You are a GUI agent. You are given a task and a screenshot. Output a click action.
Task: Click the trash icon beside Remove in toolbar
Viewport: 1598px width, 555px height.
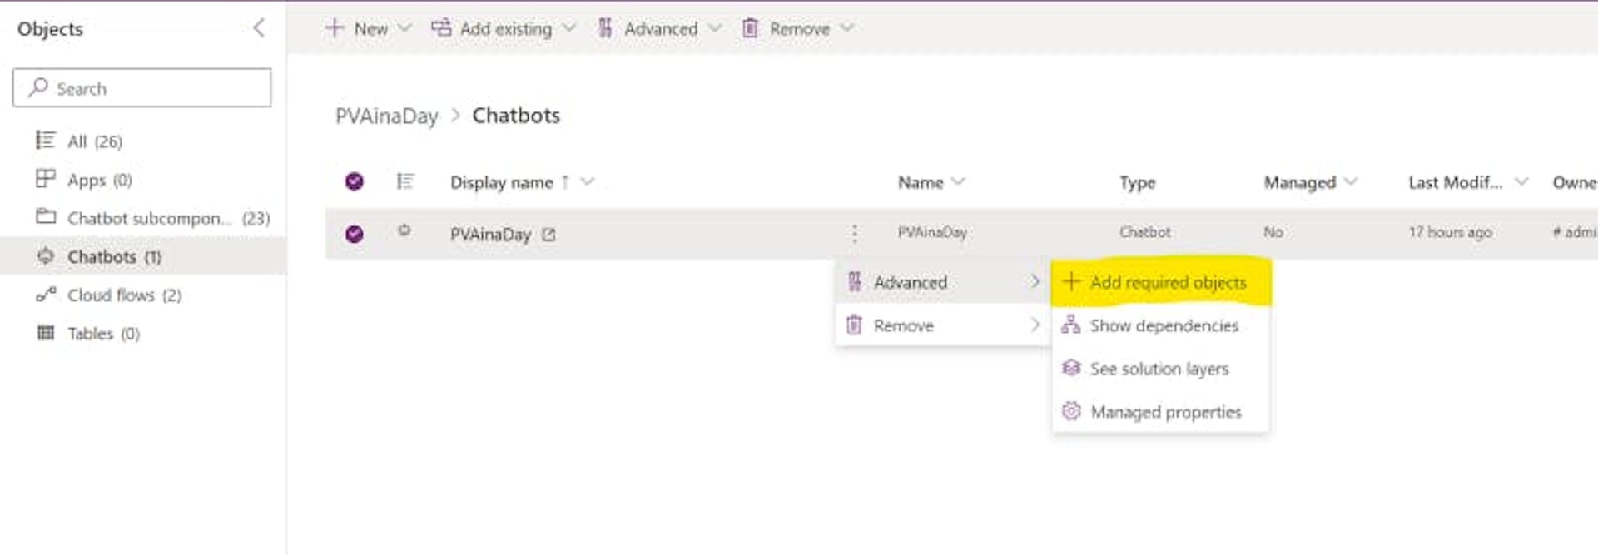click(750, 28)
